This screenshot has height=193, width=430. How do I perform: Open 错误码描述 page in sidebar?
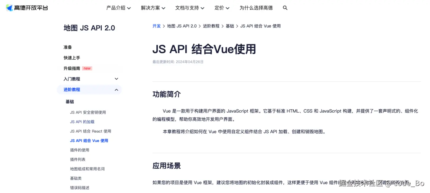[x=79, y=188]
